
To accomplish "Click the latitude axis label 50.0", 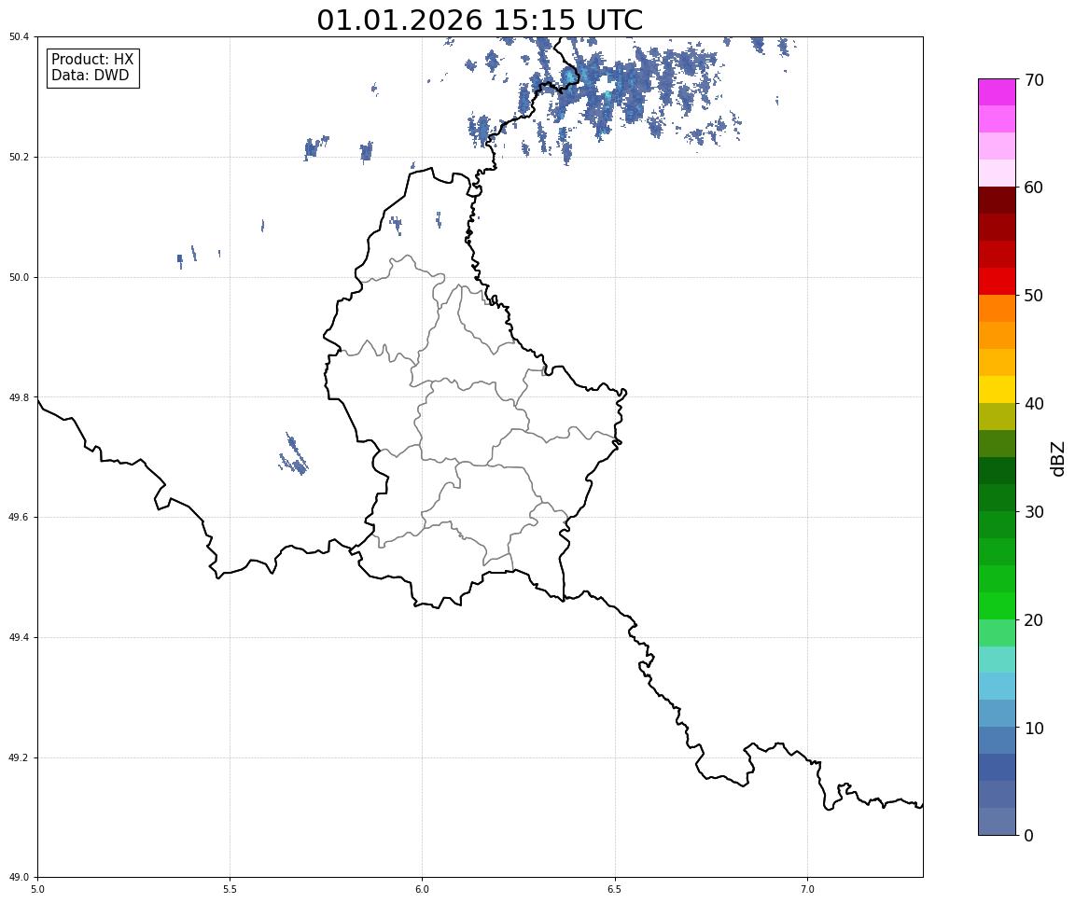I will click(x=19, y=277).
